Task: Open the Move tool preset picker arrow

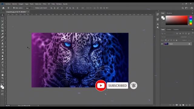Action: pyautogui.click(x=11, y=8)
